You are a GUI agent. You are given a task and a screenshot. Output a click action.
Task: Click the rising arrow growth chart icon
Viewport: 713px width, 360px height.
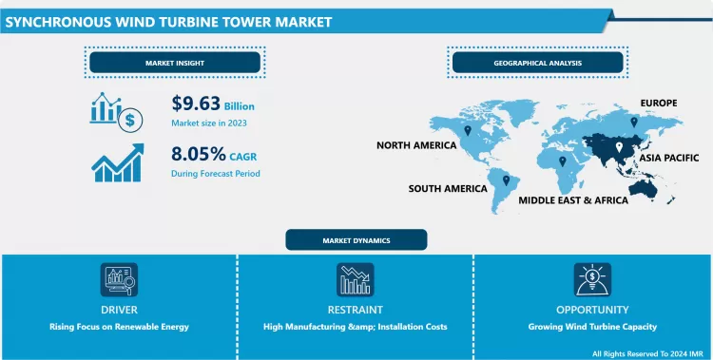pyautogui.click(x=118, y=162)
